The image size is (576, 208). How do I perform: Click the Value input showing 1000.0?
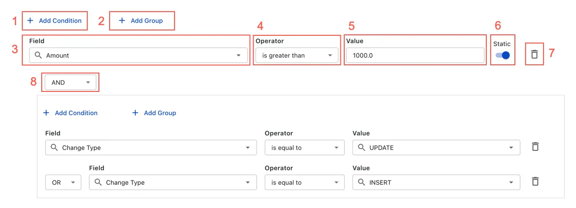tap(415, 56)
